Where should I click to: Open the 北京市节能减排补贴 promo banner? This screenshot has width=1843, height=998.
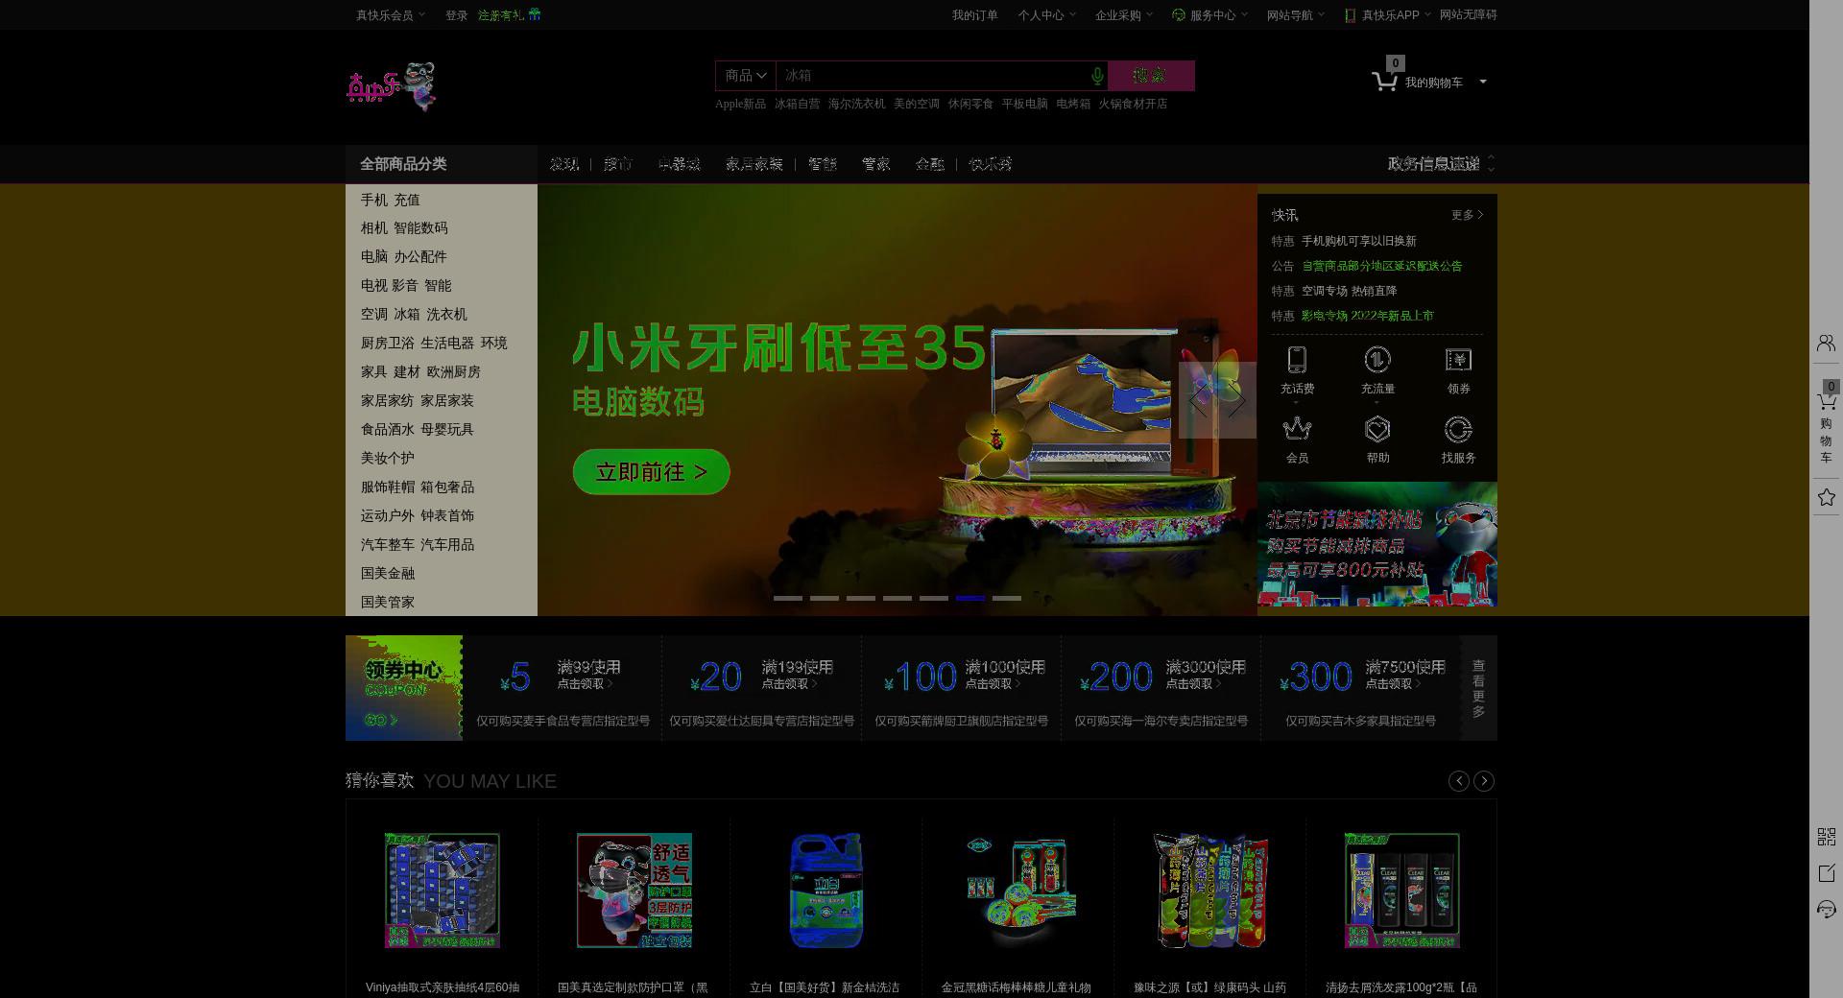pos(1377,544)
